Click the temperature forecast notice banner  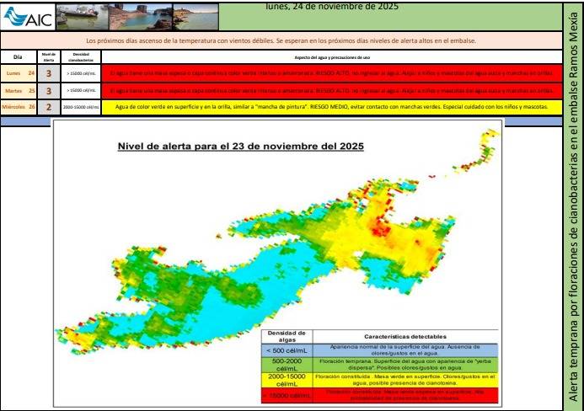[281, 40]
